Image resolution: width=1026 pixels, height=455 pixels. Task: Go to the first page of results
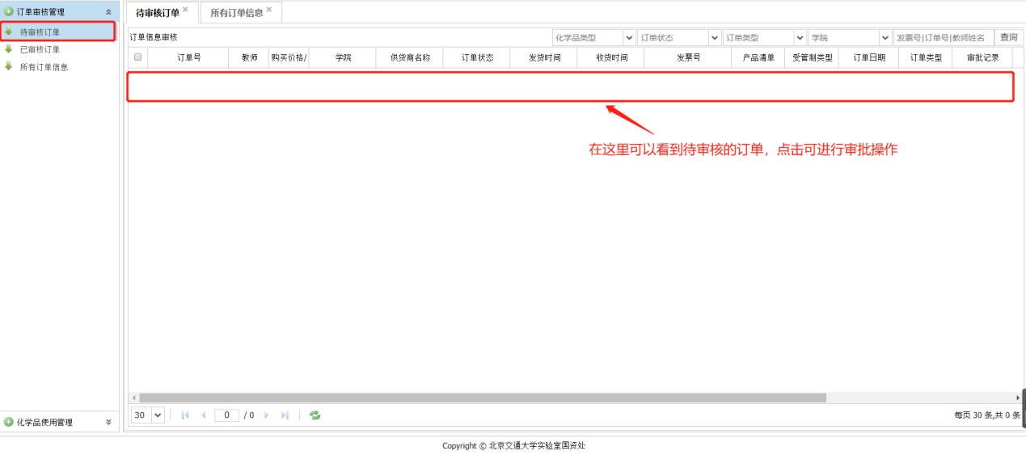185,415
